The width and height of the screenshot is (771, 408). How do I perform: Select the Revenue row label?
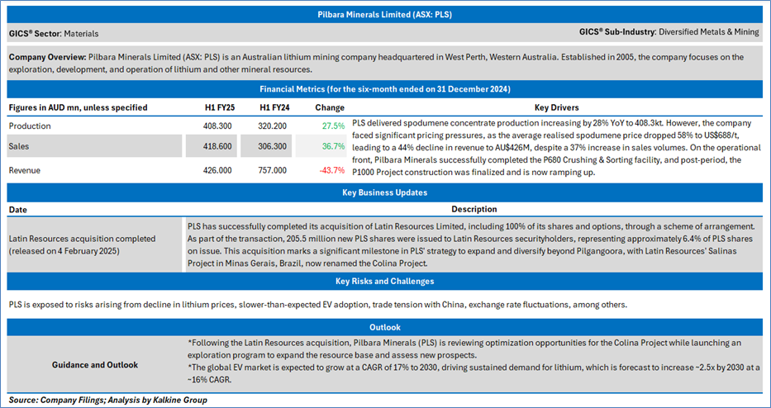click(25, 171)
